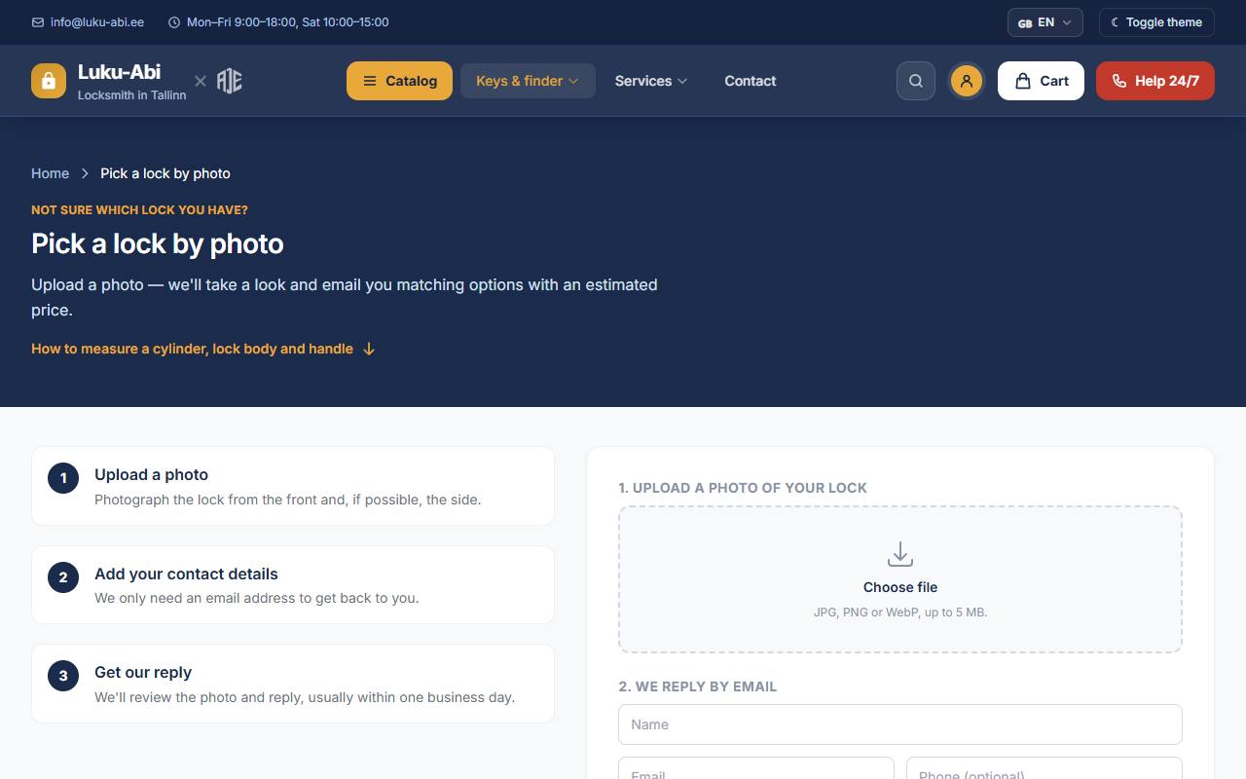Open the Contact page
Viewport: 1246px width, 779px height.
tap(750, 81)
